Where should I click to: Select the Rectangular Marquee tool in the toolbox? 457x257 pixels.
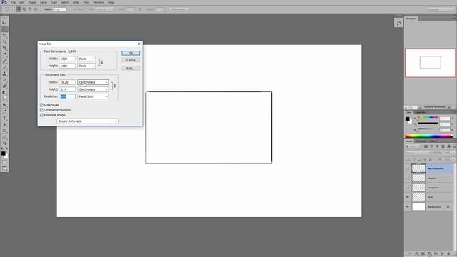pos(4,29)
